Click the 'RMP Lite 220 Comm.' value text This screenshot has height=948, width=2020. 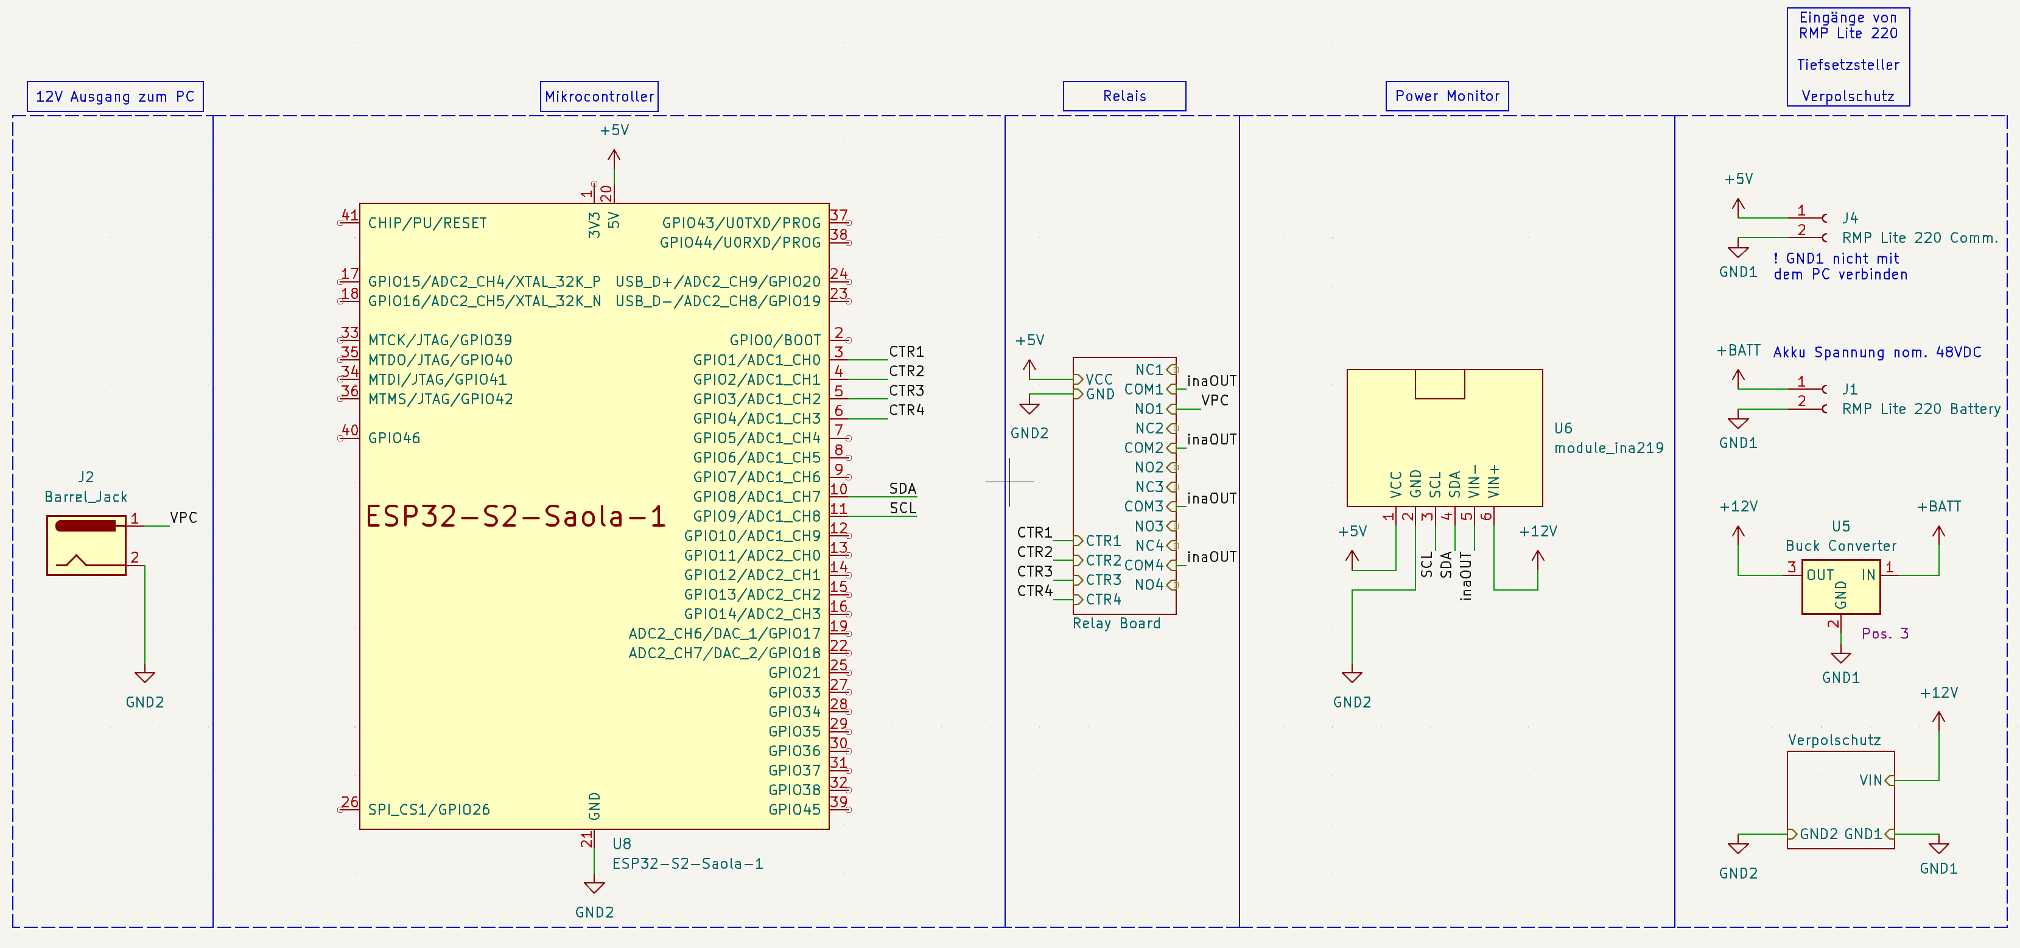click(1920, 237)
